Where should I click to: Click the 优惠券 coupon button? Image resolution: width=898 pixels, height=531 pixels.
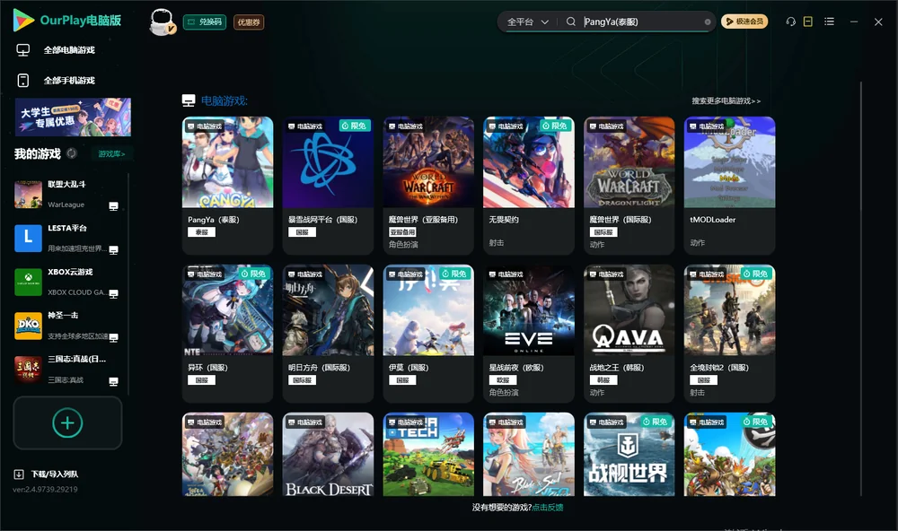pos(249,22)
